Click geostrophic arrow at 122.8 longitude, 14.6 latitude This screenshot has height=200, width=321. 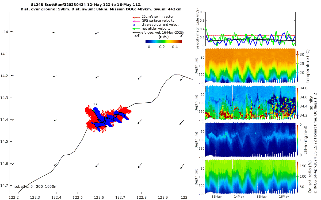click(139, 166)
